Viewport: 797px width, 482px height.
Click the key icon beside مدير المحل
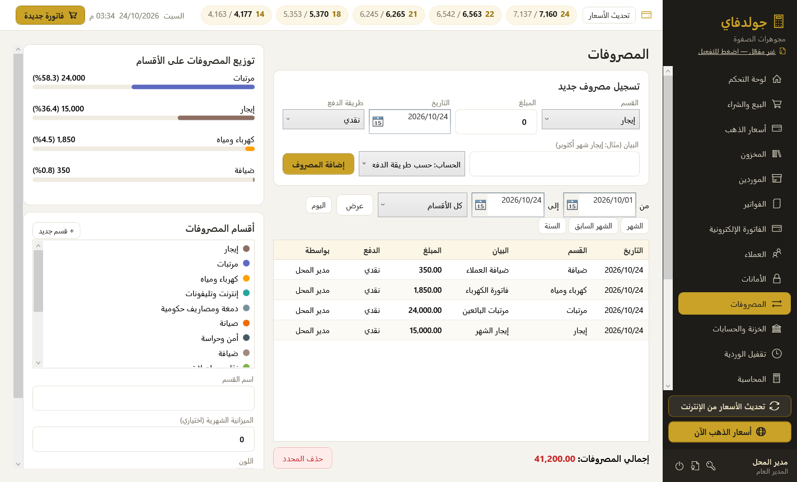tap(711, 466)
